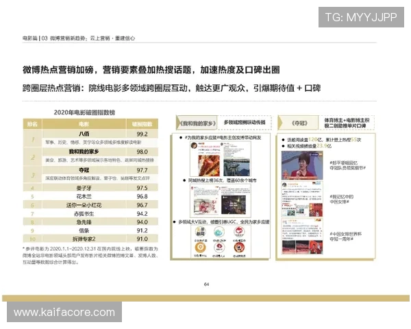
Task: Click the teal cloud account avatar
Action: pyautogui.click(x=219, y=232)
